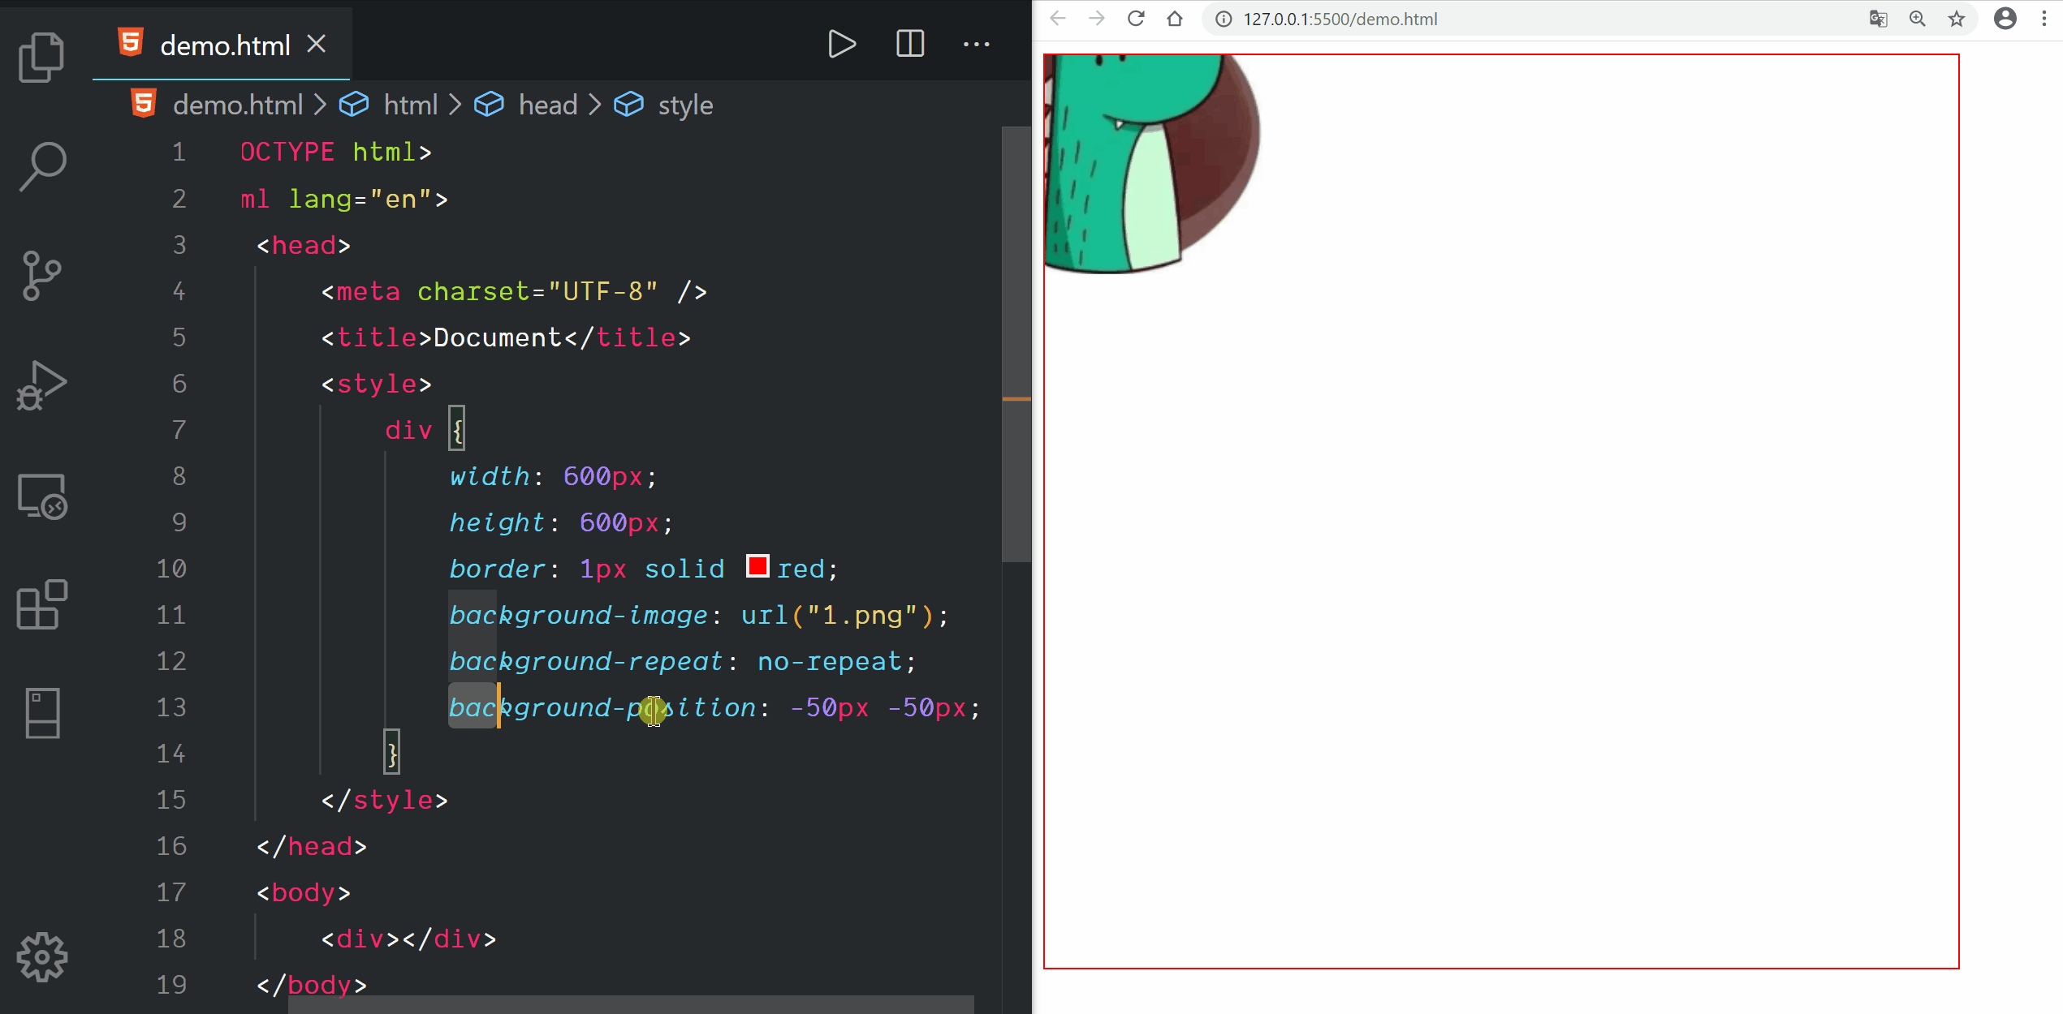Screen dimensions: 2063x1014
Task: Run the file with play button
Action: (842, 44)
